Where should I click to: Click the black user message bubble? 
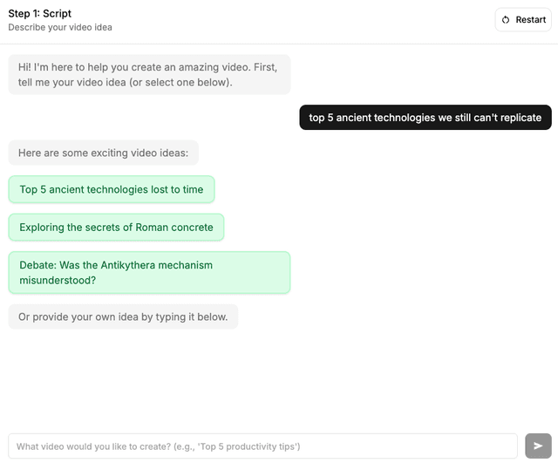[425, 118]
